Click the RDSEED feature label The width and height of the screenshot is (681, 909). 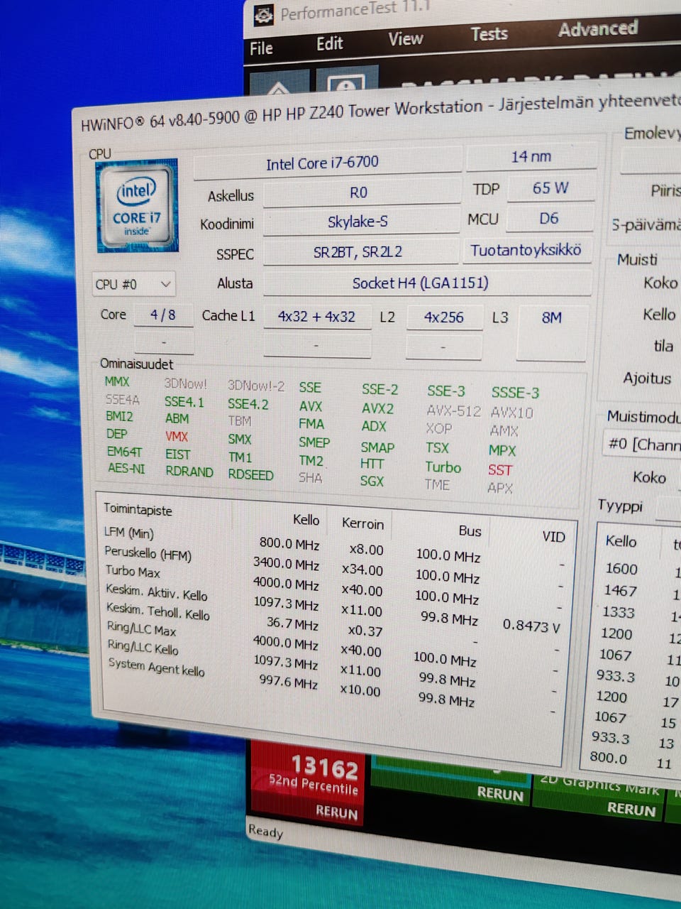(250, 474)
